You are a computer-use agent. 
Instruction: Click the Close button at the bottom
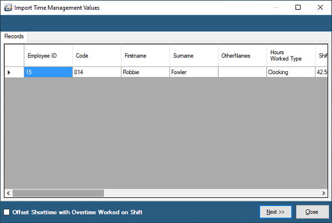click(x=312, y=212)
